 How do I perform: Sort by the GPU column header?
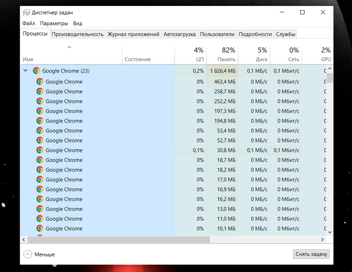point(317,55)
